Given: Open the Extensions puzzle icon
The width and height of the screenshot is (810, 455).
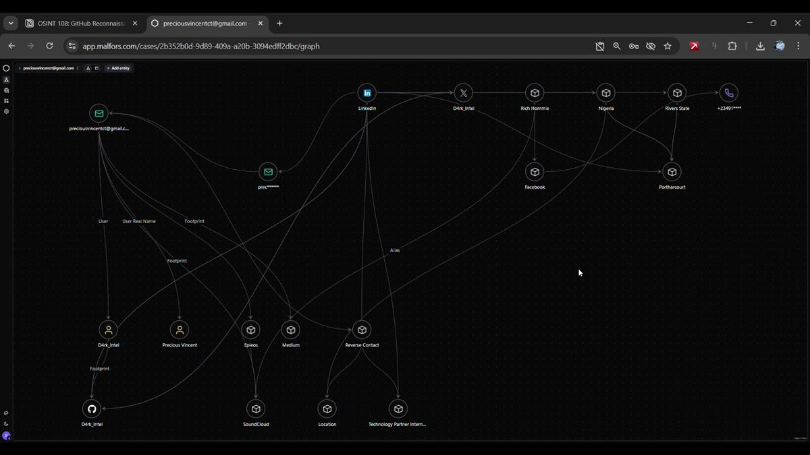Looking at the screenshot, I should point(732,46).
